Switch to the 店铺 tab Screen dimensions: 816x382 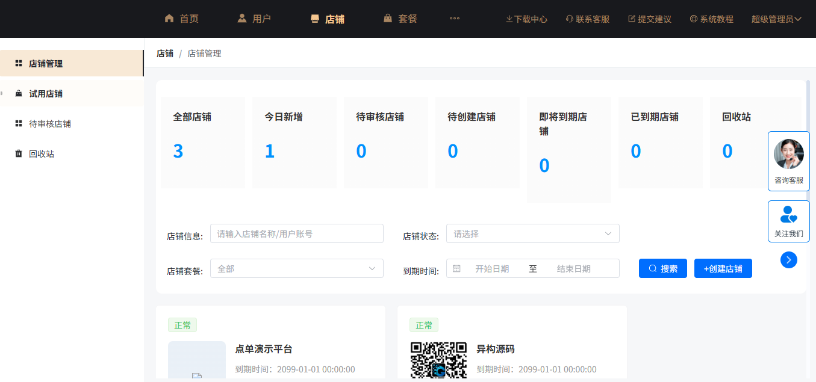(x=328, y=18)
